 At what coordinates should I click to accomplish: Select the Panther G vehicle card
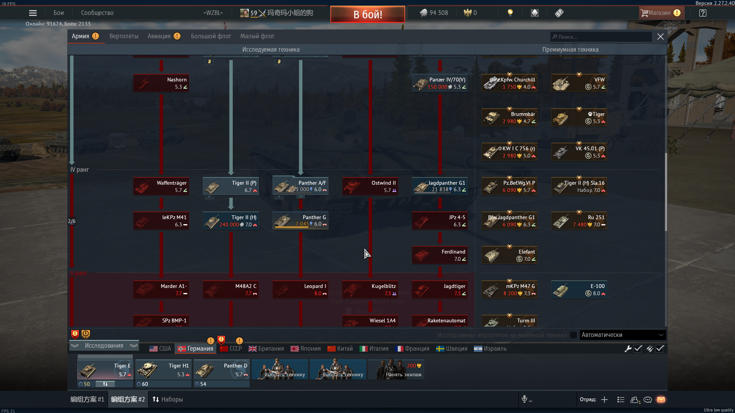(x=301, y=221)
